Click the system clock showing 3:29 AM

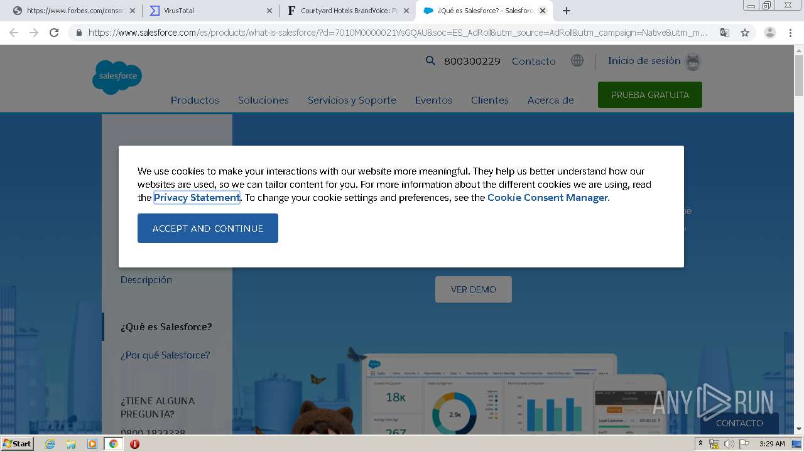772,444
